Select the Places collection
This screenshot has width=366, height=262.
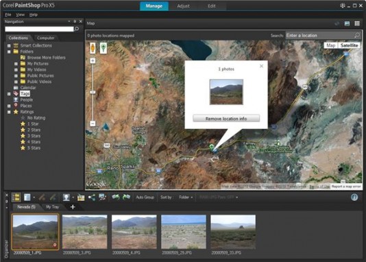(26, 106)
